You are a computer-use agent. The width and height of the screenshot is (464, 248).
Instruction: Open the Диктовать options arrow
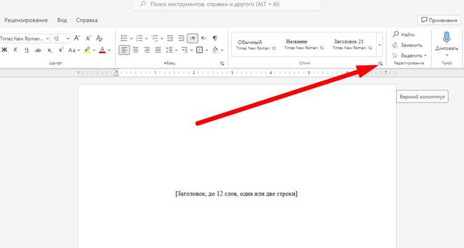447,55
